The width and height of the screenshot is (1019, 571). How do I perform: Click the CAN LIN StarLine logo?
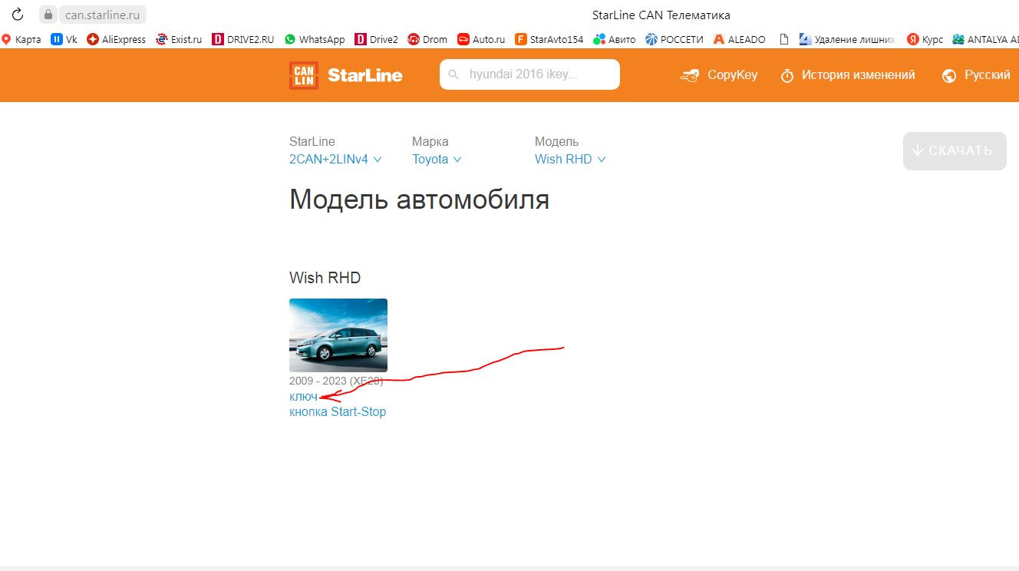tap(345, 75)
